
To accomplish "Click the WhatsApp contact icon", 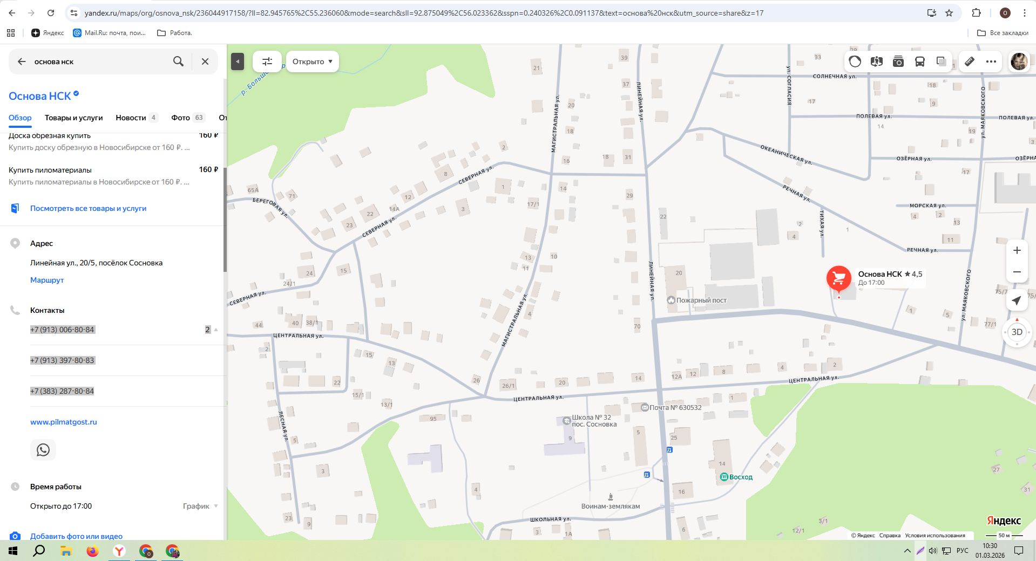I will (43, 450).
